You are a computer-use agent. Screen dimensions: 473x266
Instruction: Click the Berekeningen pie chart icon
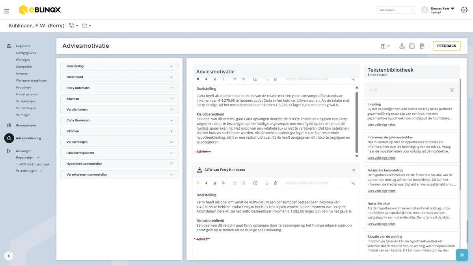9,125
